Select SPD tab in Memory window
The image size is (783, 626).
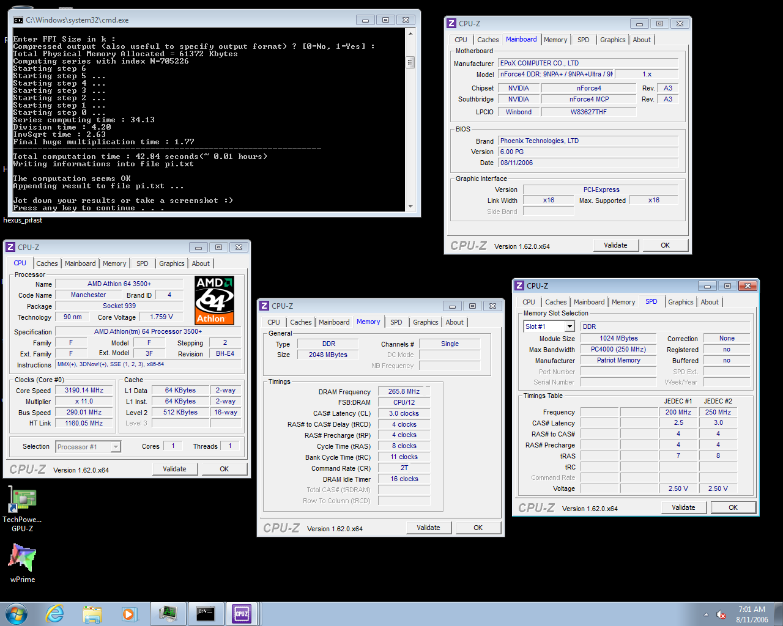click(396, 322)
